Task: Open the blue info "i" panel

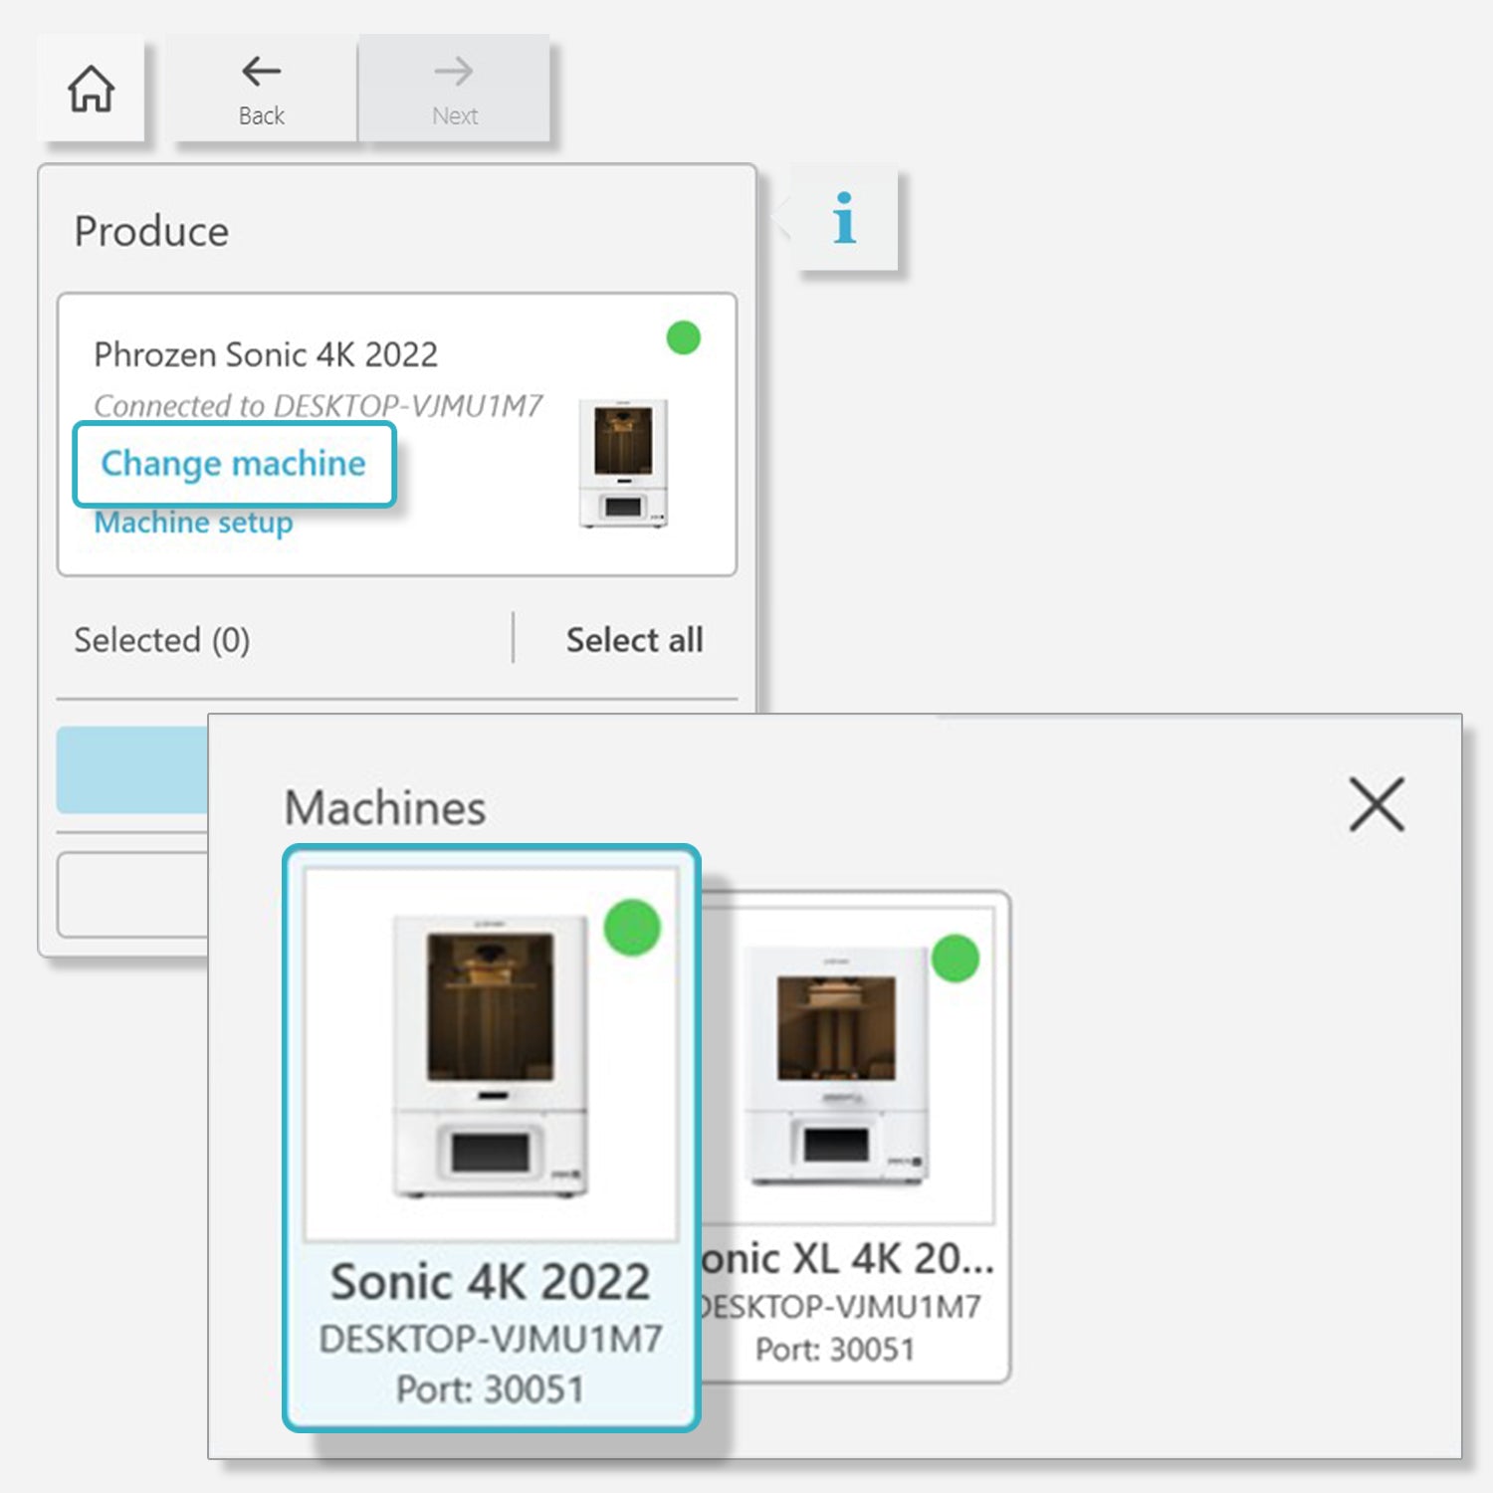Action: [x=844, y=218]
